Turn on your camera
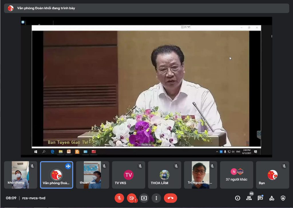Viewport: 293px width, 208px height. [x=131, y=198]
